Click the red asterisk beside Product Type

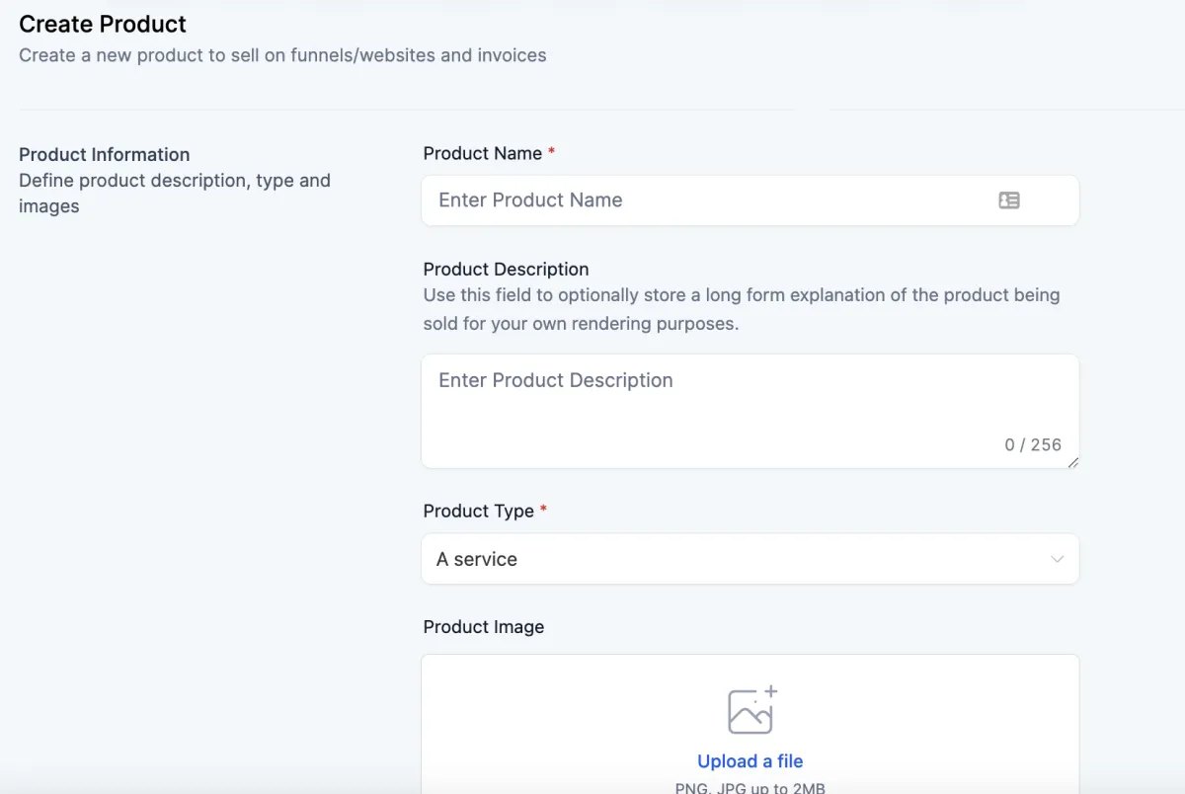tap(543, 510)
